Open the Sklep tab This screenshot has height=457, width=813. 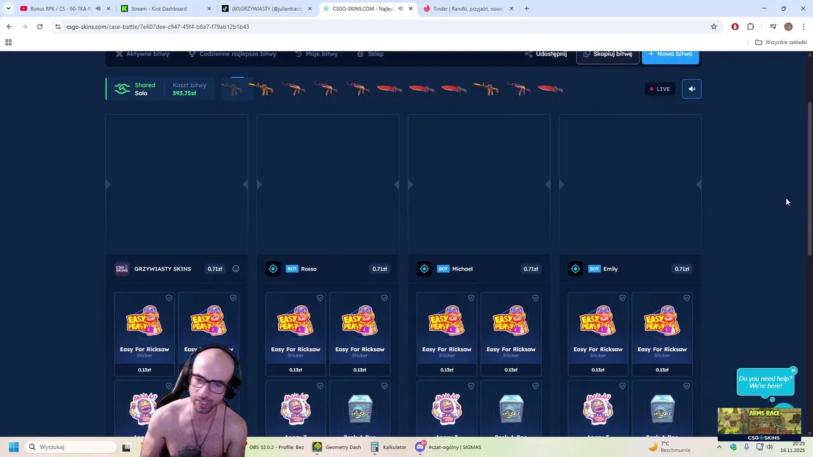(370, 54)
